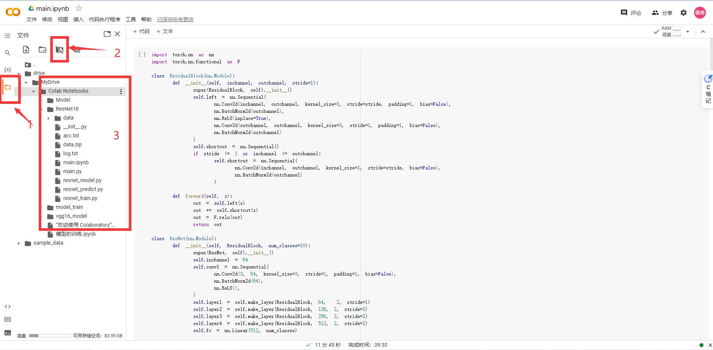
Task: Click the disk usage progress bar
Action: point(50,335)
